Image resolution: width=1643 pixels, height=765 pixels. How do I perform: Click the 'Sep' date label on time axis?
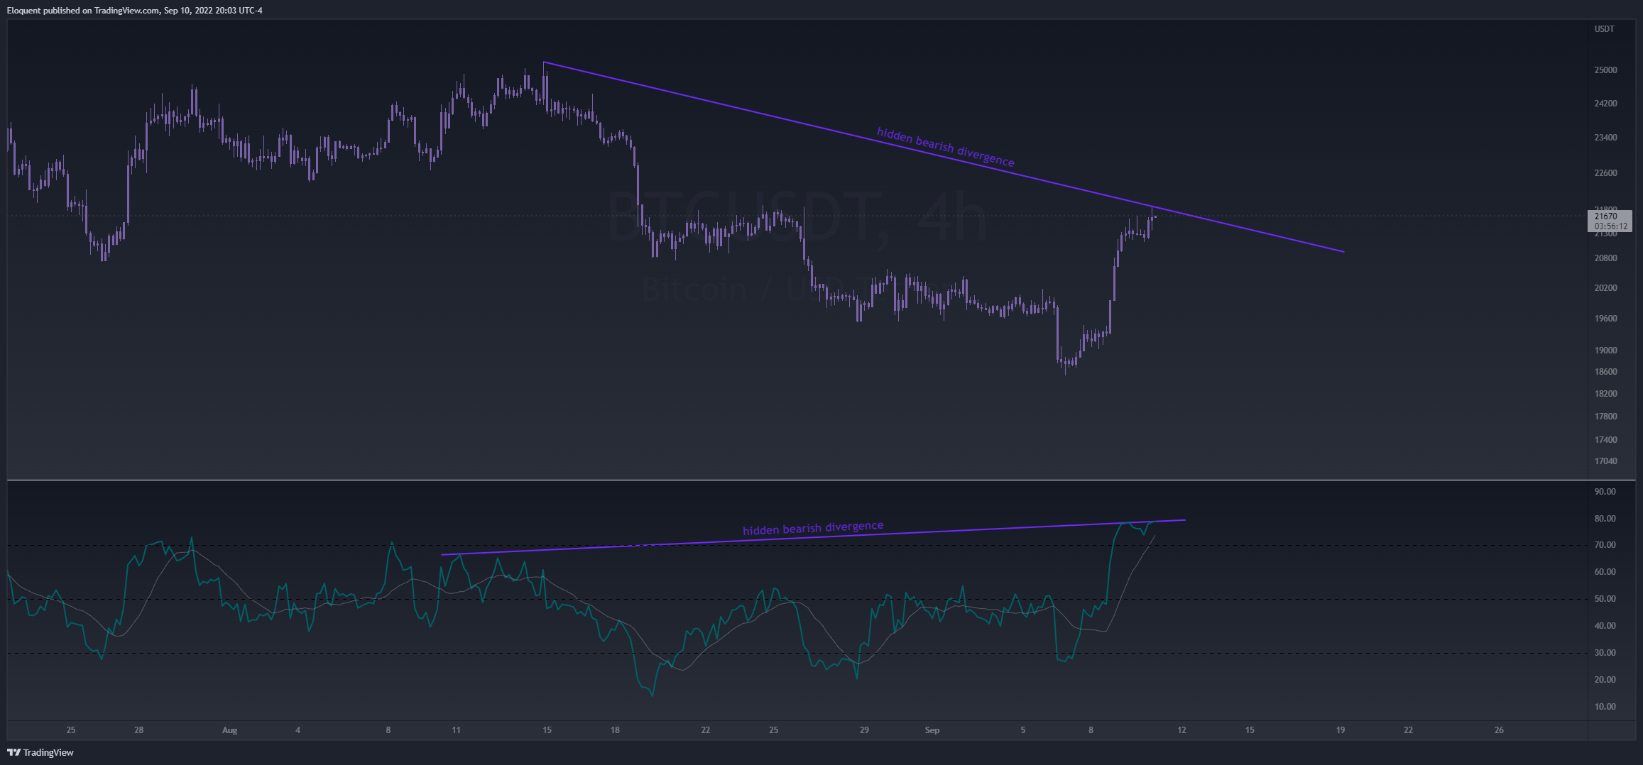point(932,730)
